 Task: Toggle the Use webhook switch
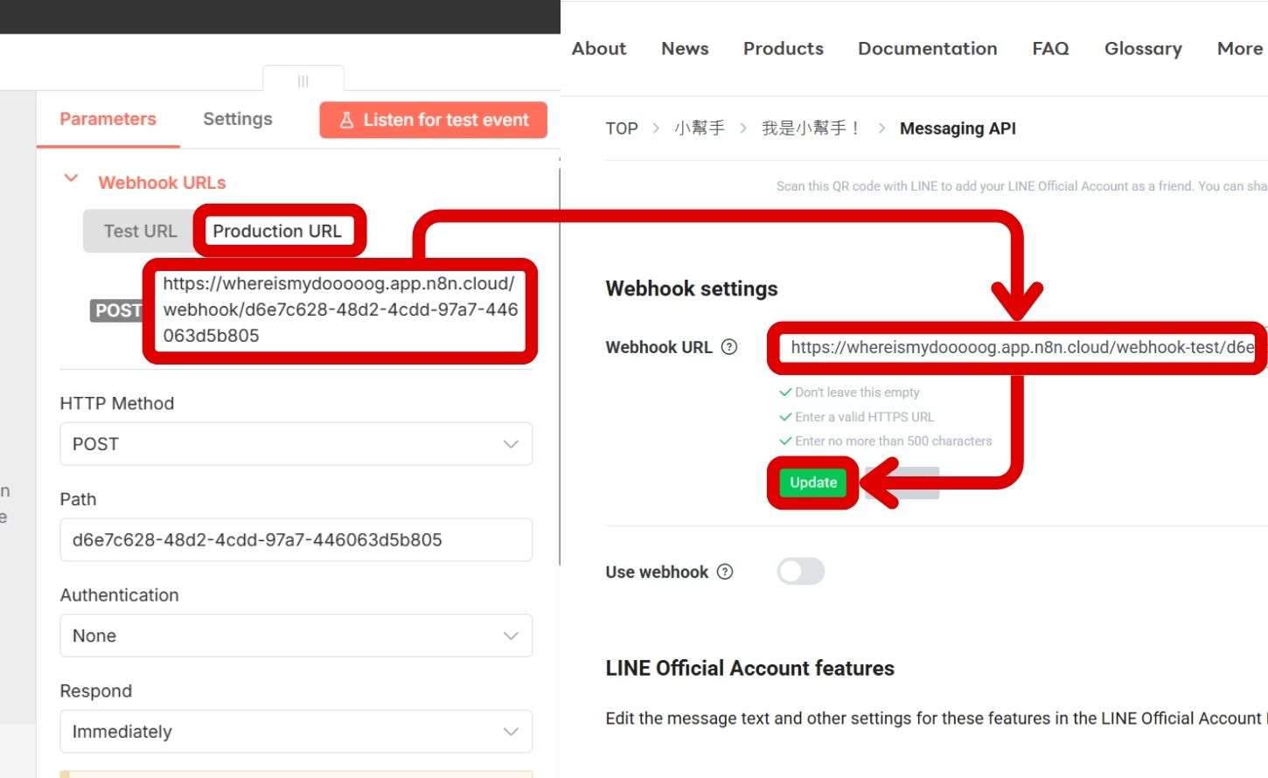tap(800, 572)
